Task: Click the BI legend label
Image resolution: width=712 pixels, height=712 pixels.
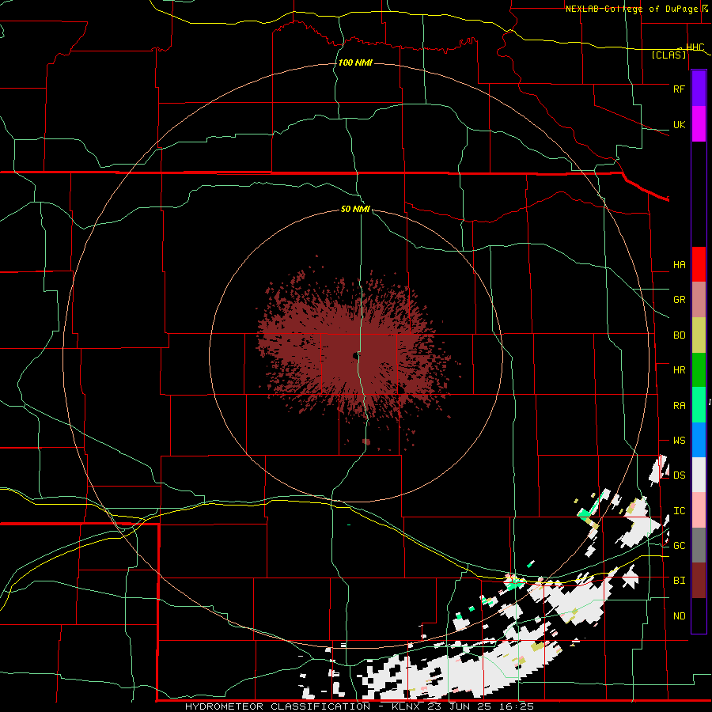Action: coord(679,581)
